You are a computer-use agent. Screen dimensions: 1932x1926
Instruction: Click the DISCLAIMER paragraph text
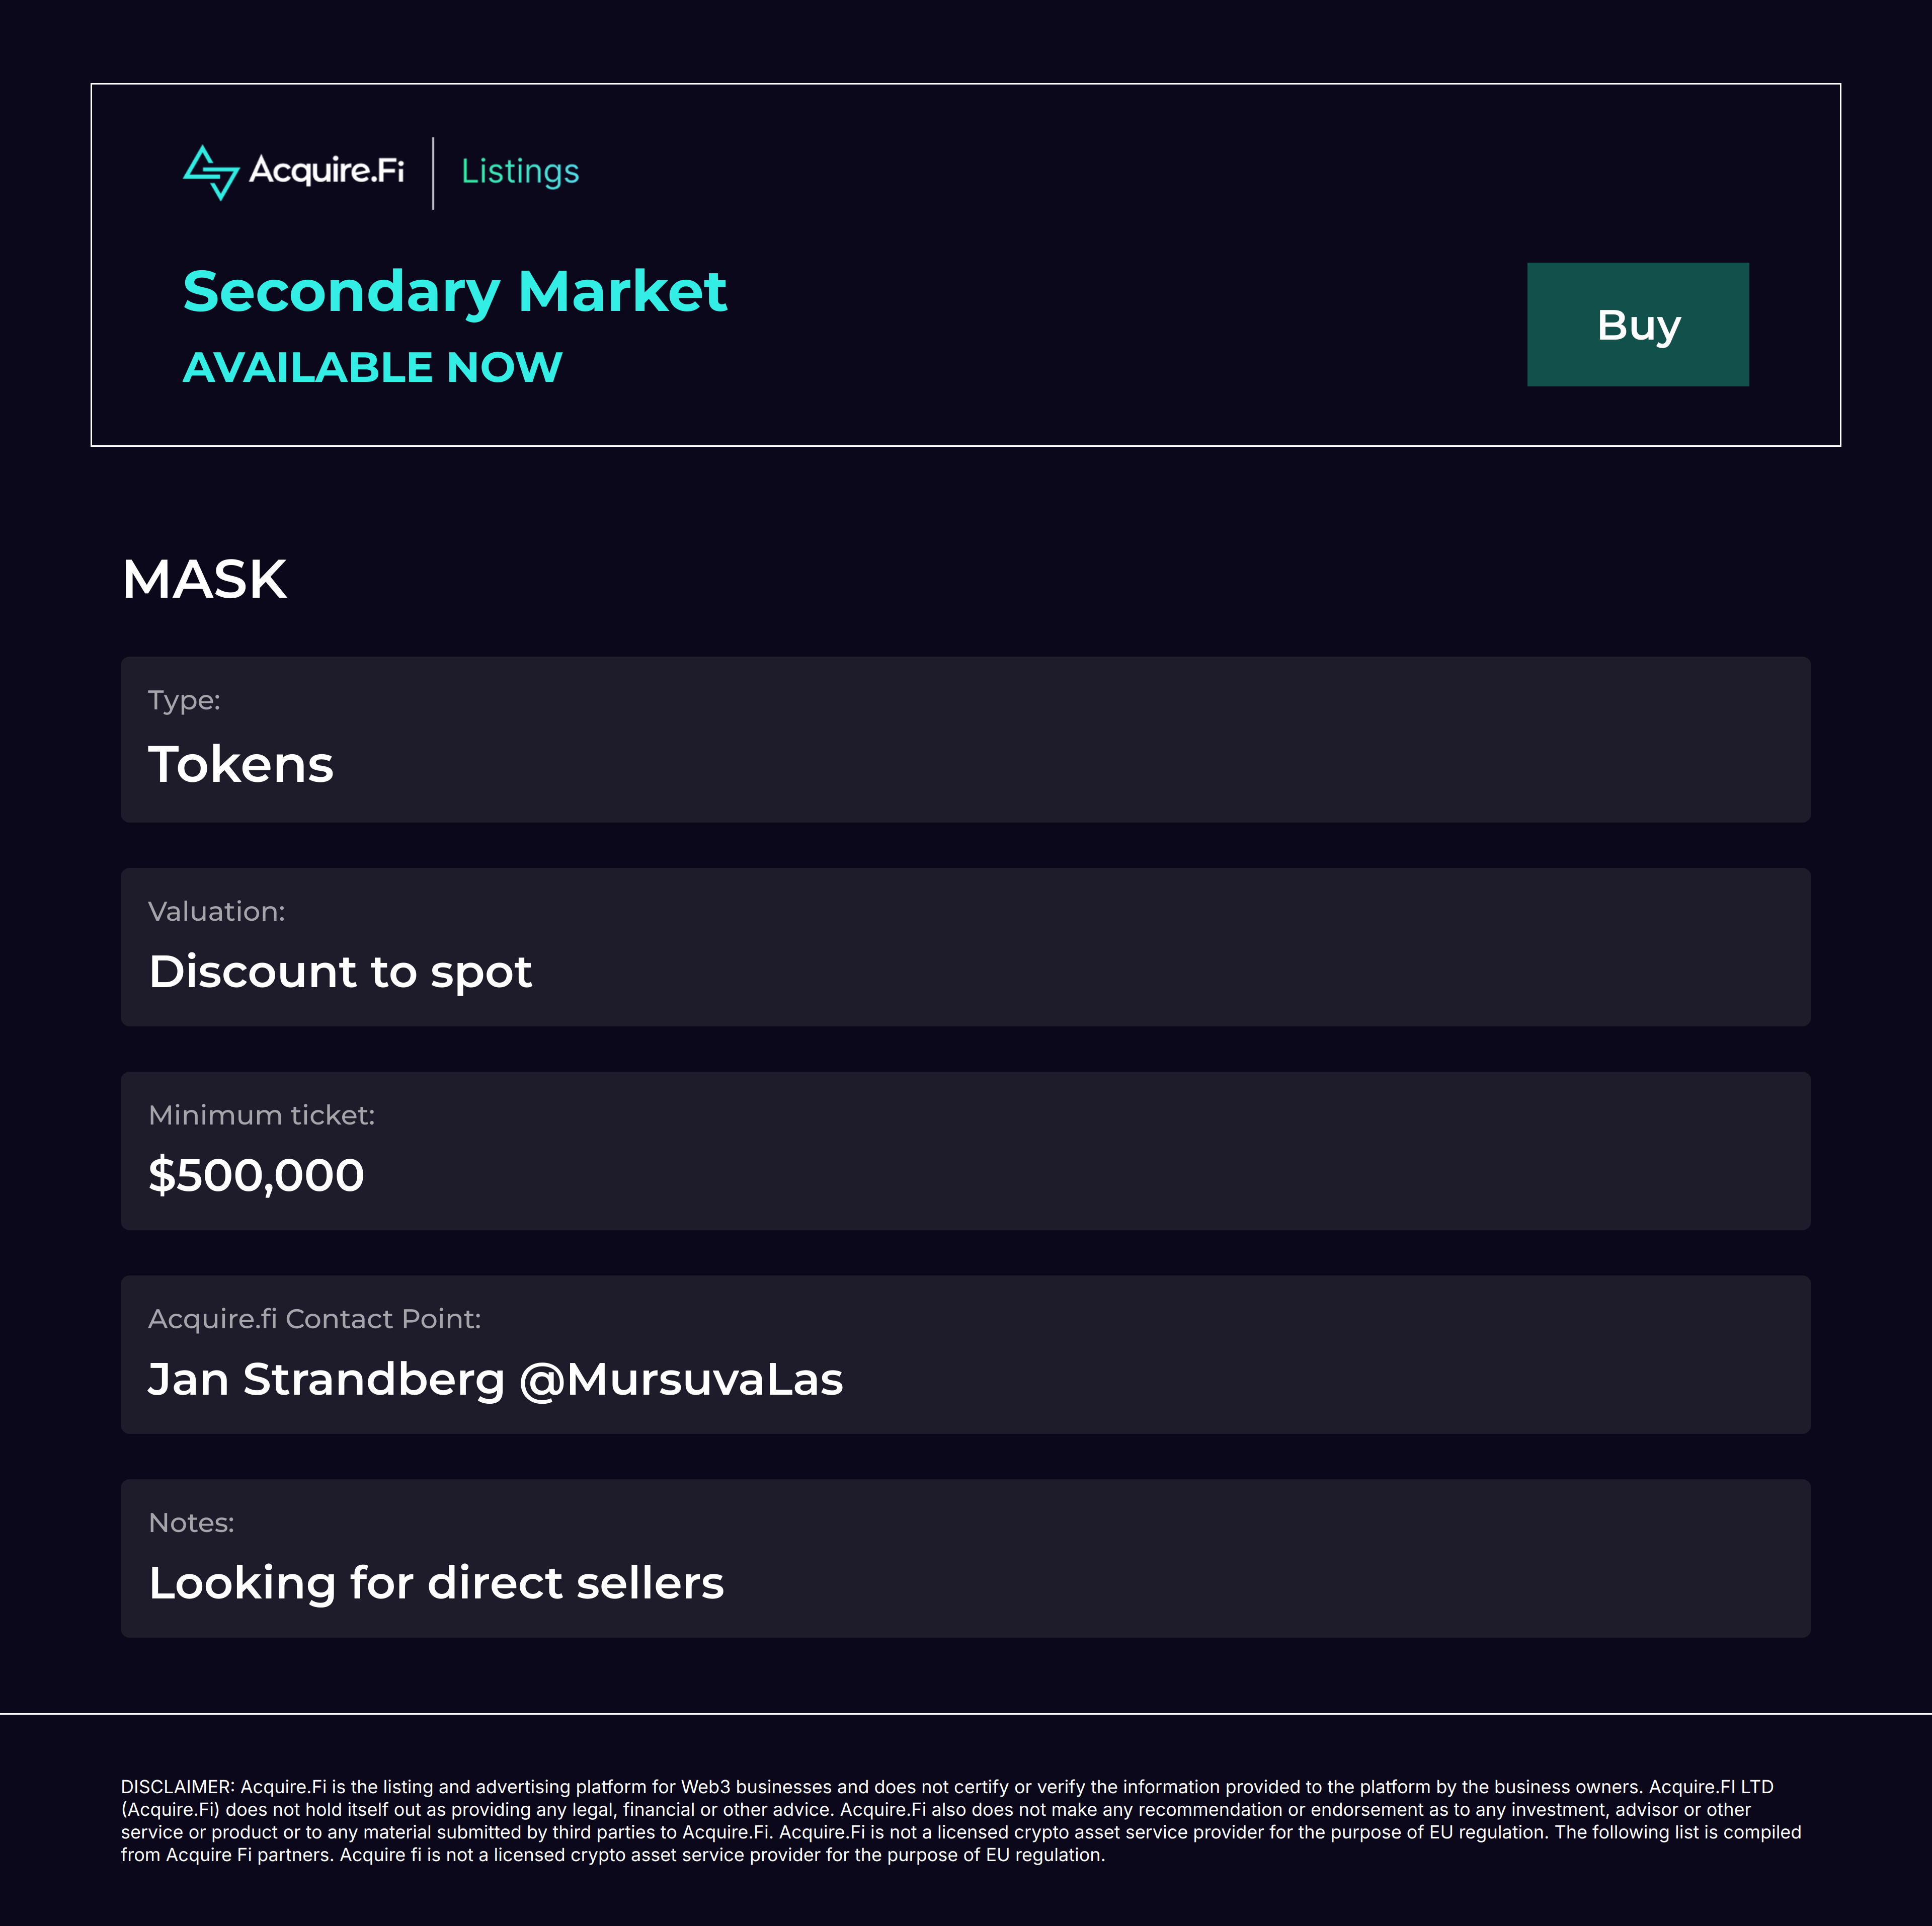tap(960, 1821)
